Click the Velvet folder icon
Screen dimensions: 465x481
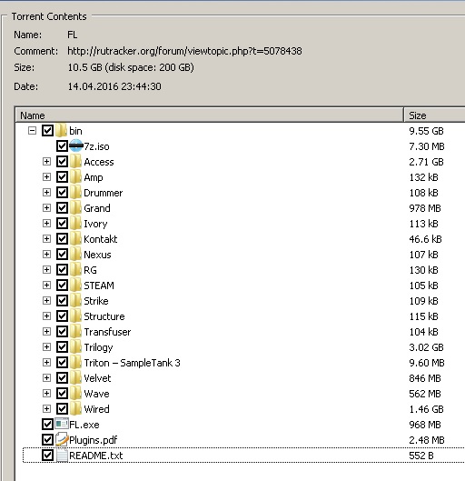click(x=75, y=377)
